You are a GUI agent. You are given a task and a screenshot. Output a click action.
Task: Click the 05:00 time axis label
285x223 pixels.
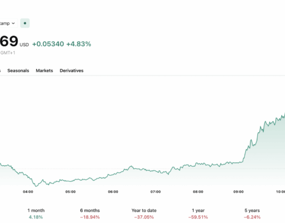click(x=71, y=192)
